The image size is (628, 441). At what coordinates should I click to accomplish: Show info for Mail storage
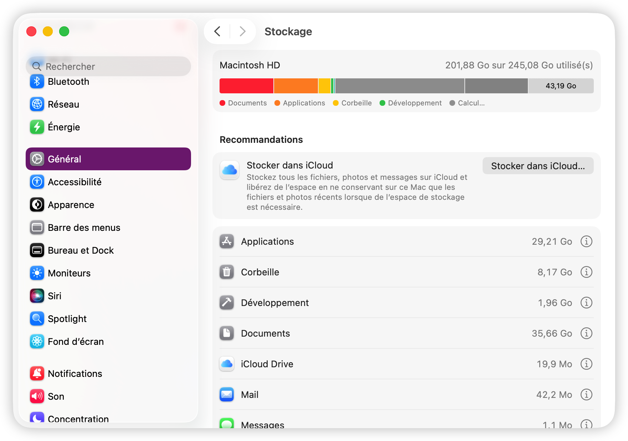pyautogui.click(x=586, y=395)
